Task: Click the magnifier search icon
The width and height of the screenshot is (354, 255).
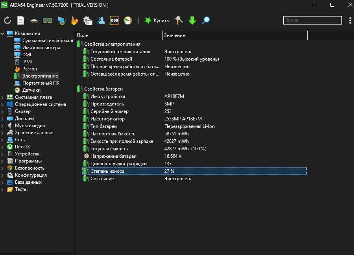Action: click(206, 20)
